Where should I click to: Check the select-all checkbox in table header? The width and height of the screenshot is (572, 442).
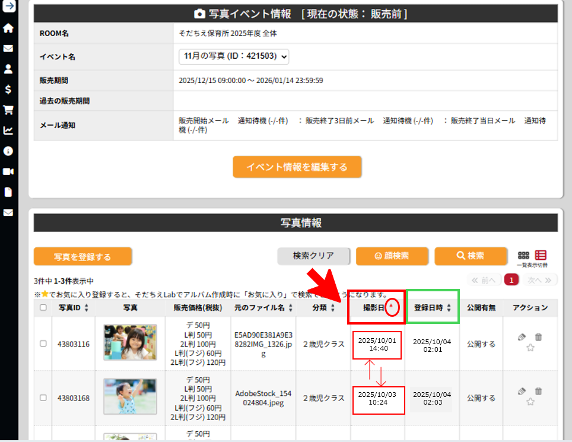tap(43, 308)
